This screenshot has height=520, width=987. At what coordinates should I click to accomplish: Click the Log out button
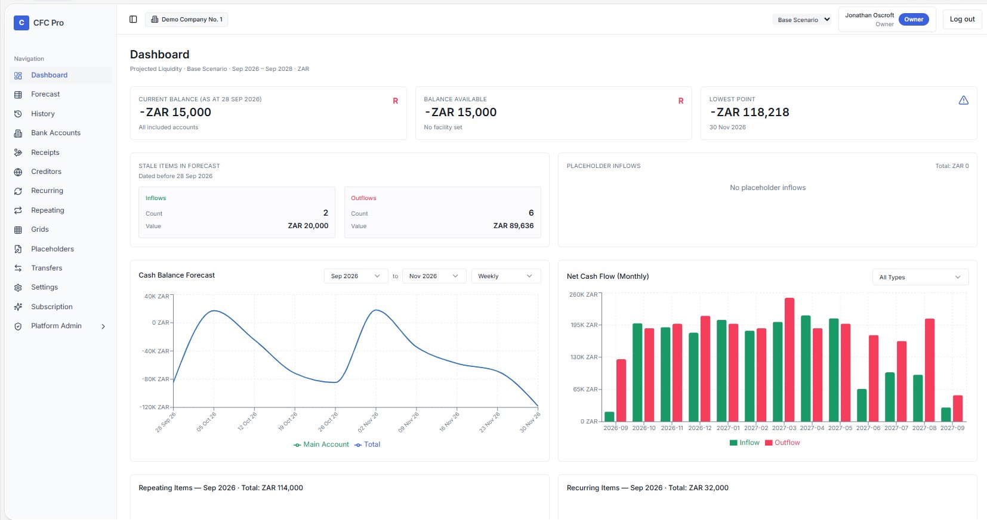[962, 19]
